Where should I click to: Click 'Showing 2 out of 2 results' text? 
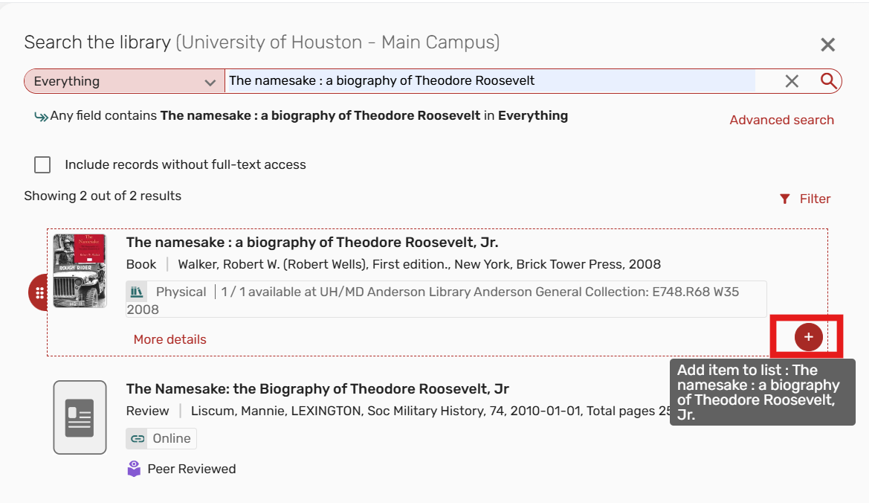click(103, 196)
